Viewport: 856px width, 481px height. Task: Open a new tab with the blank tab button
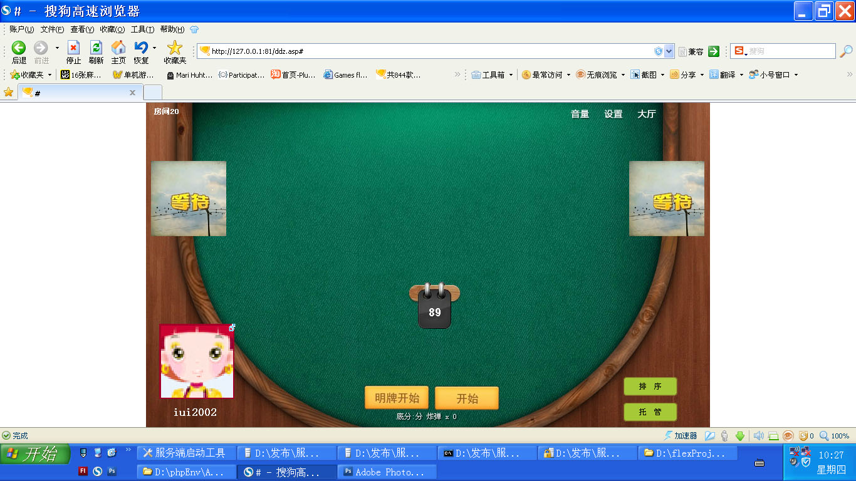tap(153, 93)
